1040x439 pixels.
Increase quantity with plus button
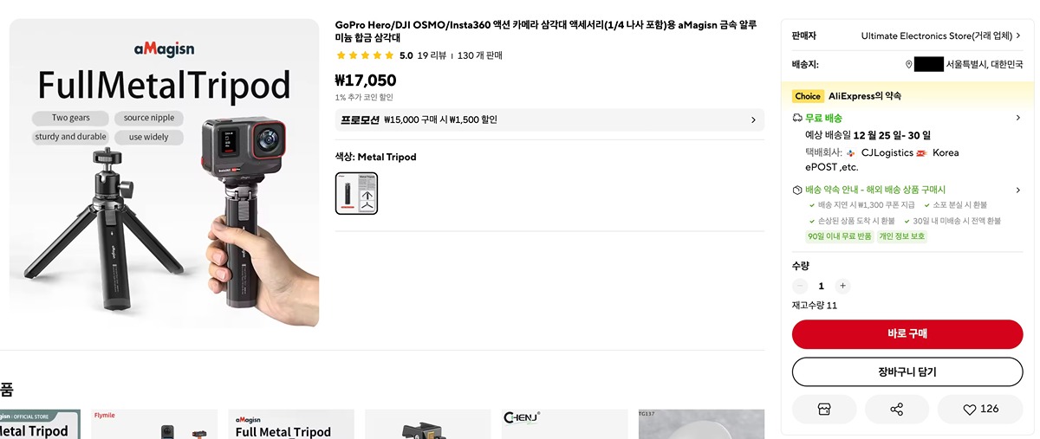pos(842,286)
